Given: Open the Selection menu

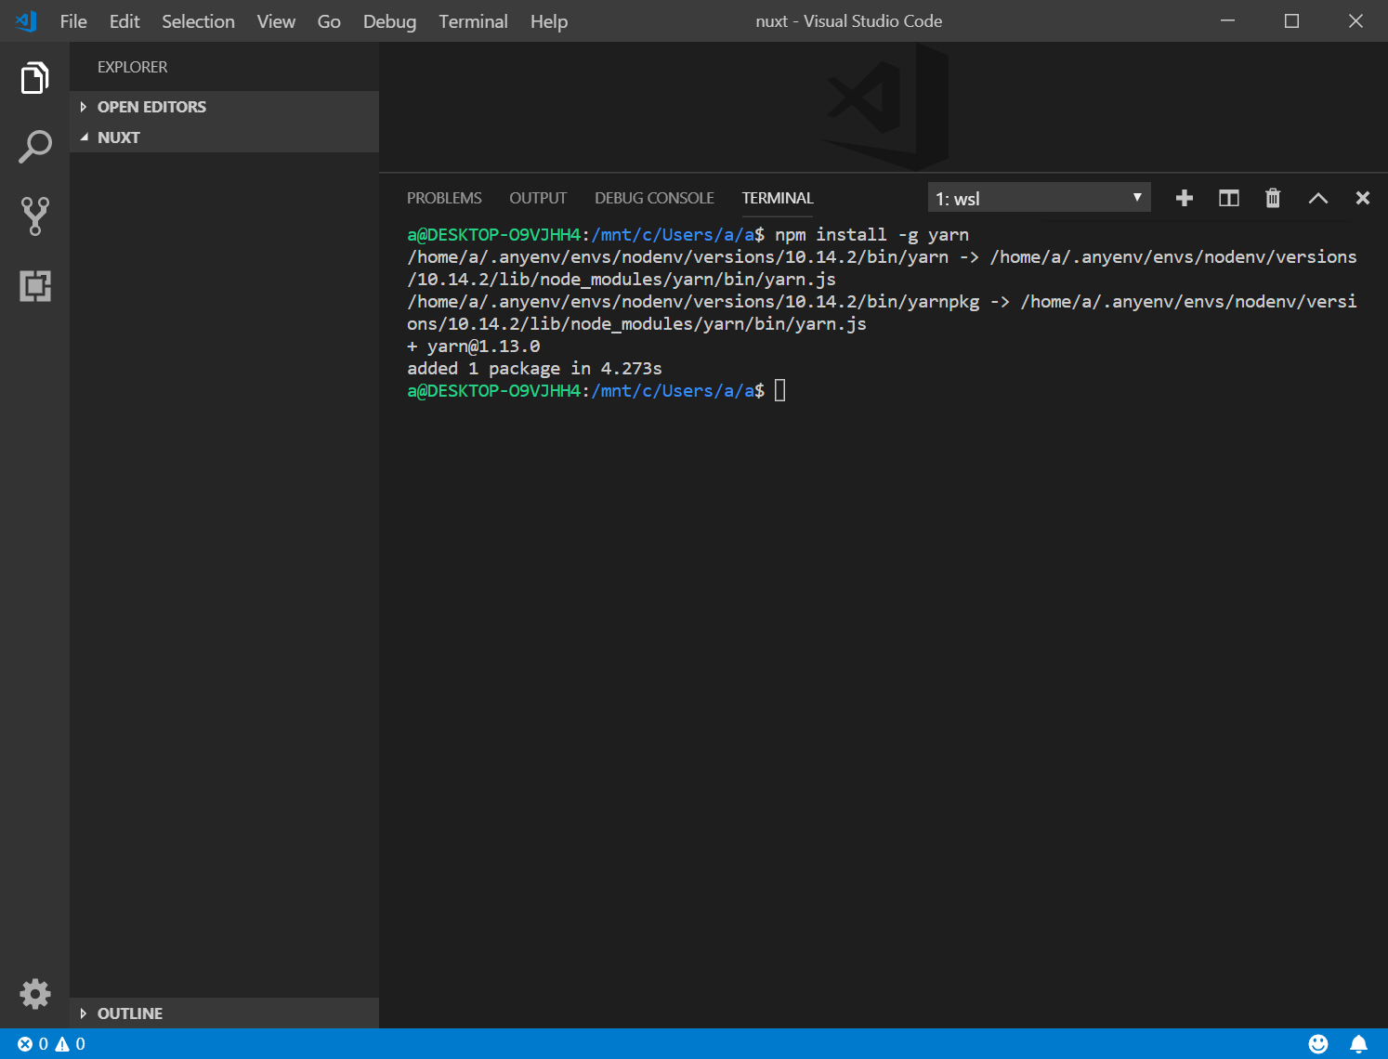Looking at the screenshot, I should tap(198, 21).
